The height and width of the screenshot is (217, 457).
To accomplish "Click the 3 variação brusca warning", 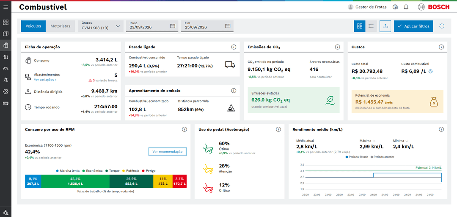I will [x=103, y=81].
